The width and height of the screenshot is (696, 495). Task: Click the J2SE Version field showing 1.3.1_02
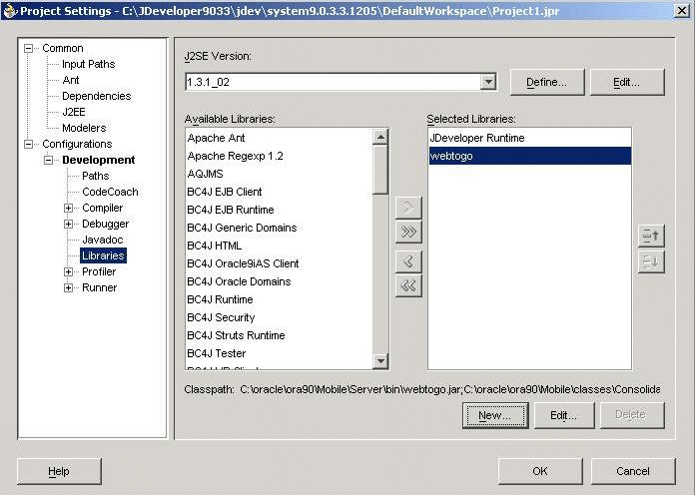click(333, 82)
